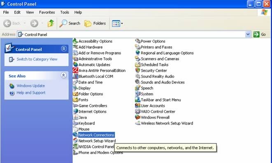Click the Back toolbar button
This screenshot has width=272, height=163.
(x=12, y=23)
